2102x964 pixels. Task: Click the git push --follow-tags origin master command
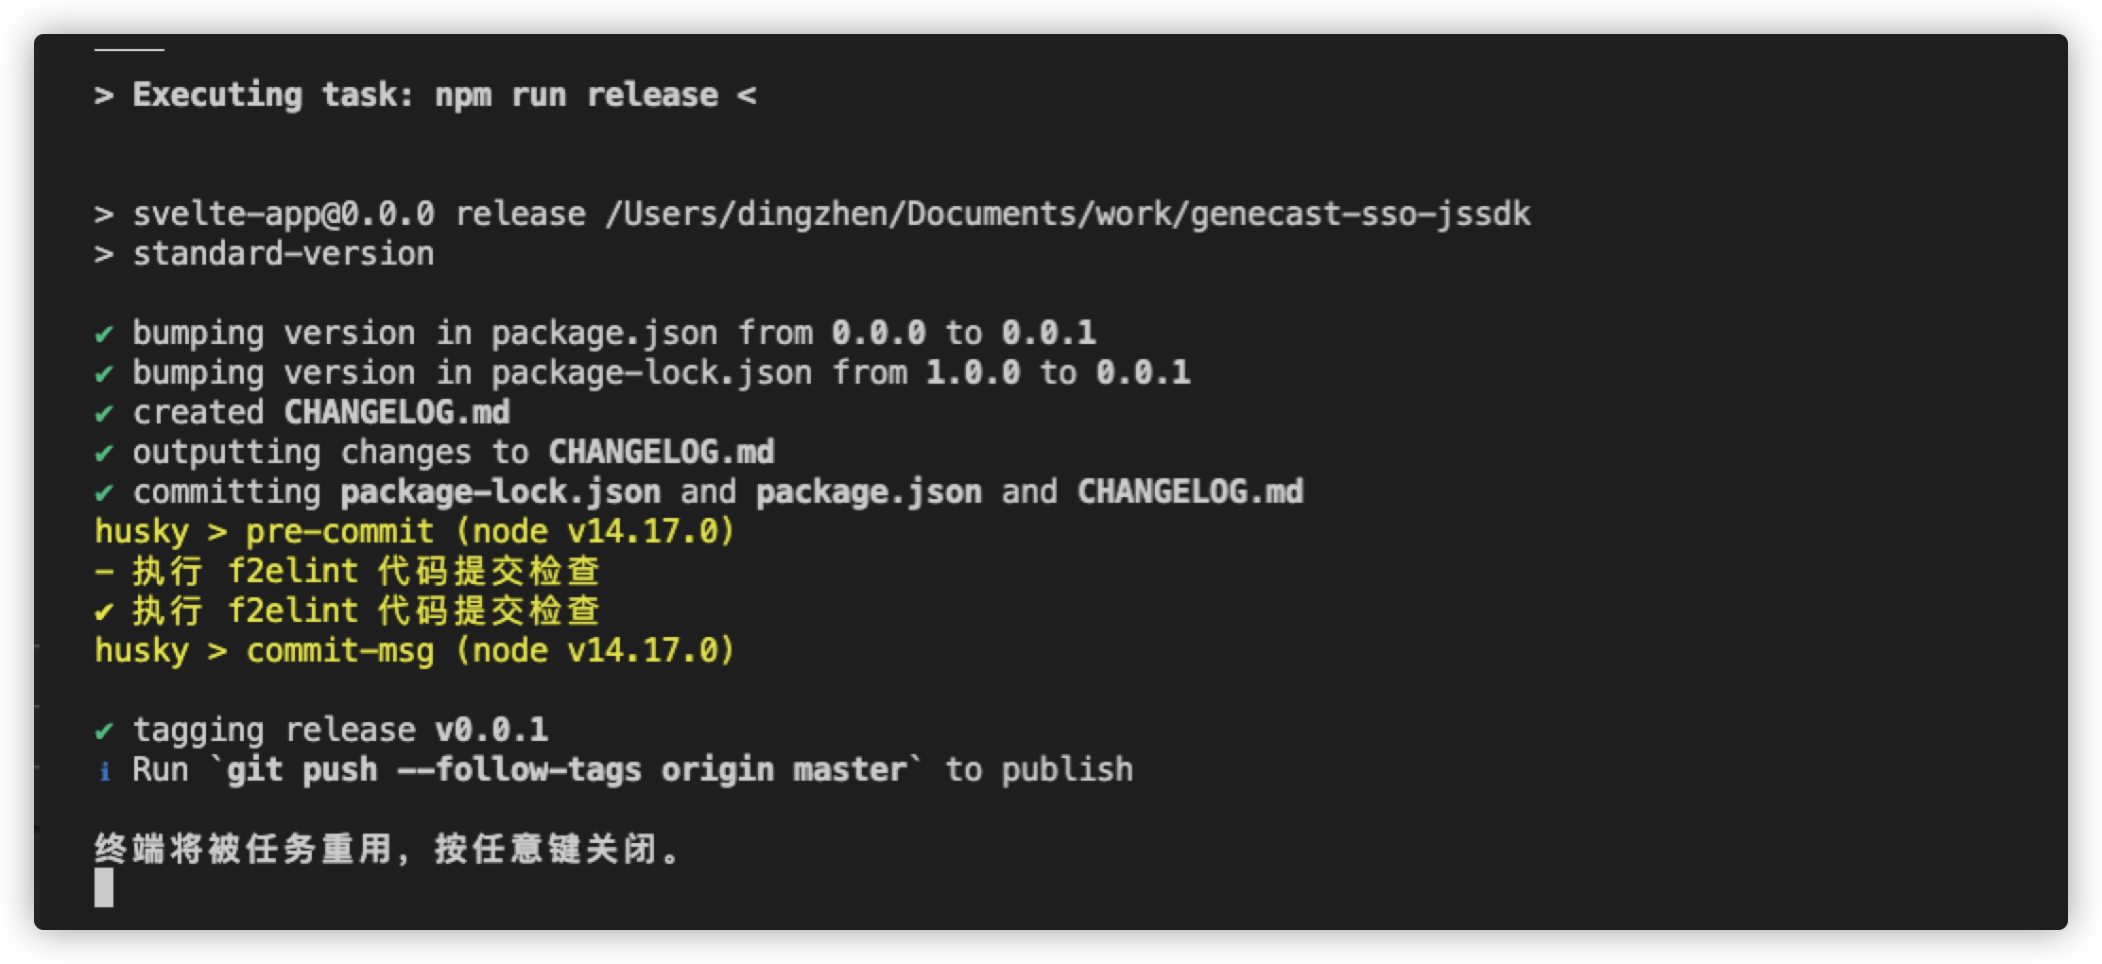tap(566, 770)
